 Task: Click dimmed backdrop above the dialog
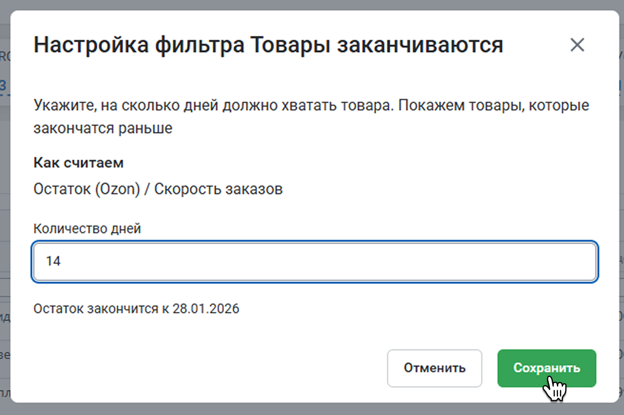point(312,5)
